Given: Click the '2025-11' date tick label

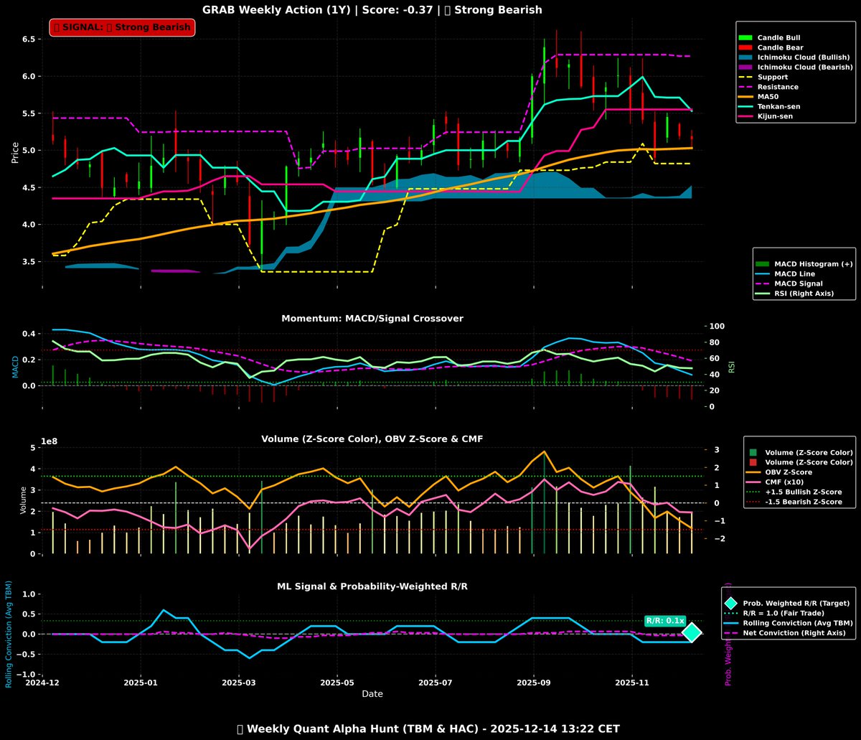Looking at the screenshot, I should point(632,682).
